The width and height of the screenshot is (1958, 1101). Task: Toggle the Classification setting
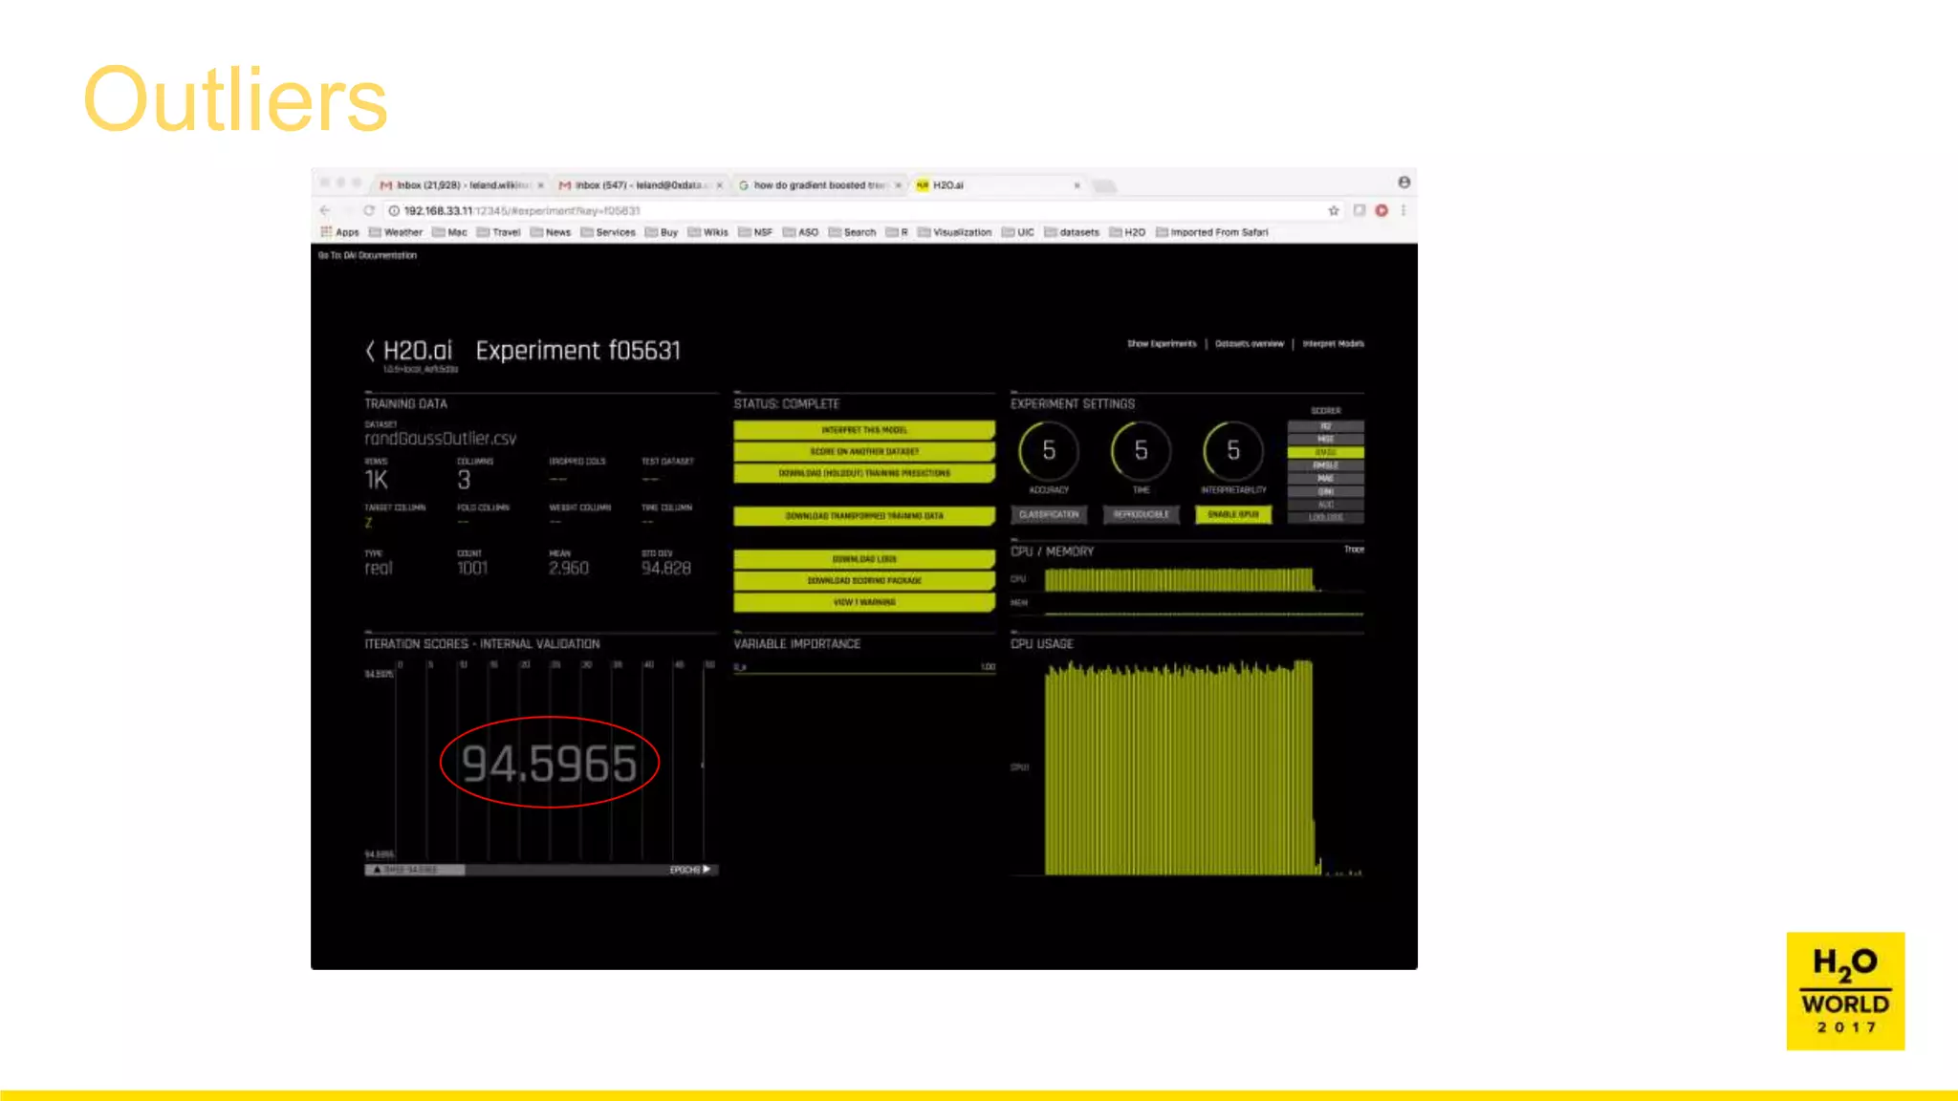[x=1049, y=515]
